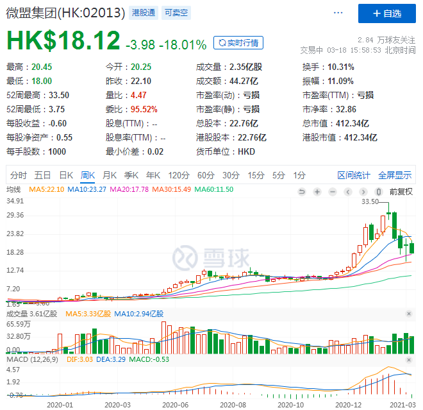Screen dimensions: 423x410
Task: Add stock with the 自选 button
Action: 387,13
